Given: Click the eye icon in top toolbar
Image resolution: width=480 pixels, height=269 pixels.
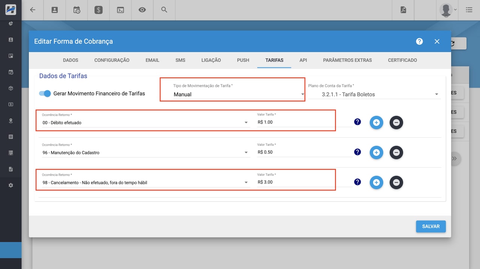Looking at the screenshot, I should point(142,10).
